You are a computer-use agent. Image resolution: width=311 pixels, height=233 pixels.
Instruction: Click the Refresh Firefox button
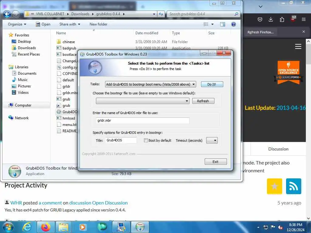click(x=261, y=32)
